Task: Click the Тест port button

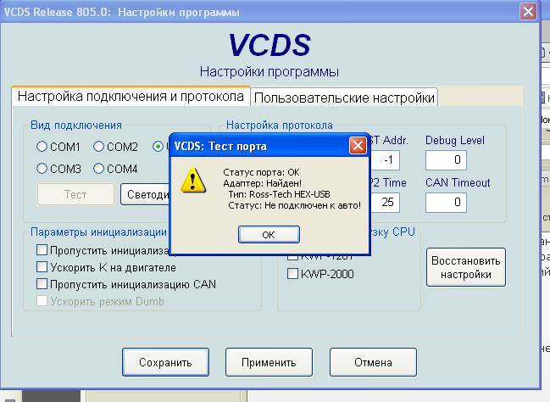Action: tap(75, 194)
